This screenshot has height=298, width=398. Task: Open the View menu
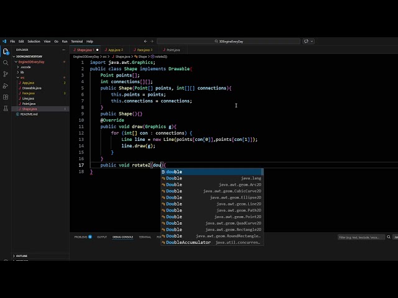(x=47, y=42)
